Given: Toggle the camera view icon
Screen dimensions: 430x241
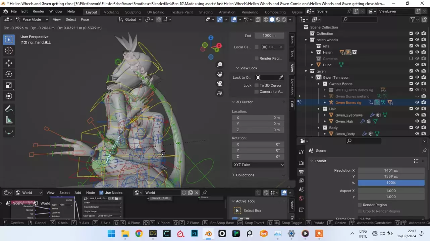Looking at the screenshot, I should [x=220, y=83].
